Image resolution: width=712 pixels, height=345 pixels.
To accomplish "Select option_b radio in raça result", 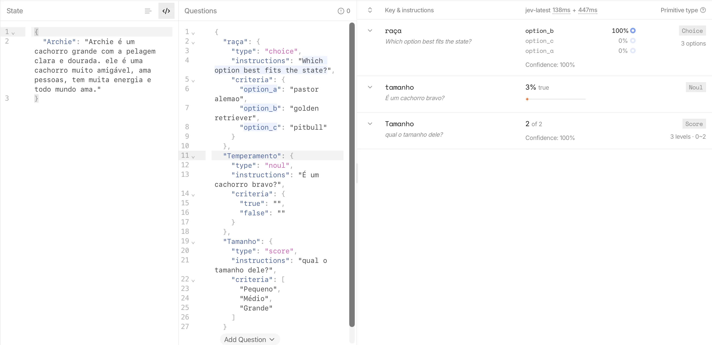I will pos(633,31).
